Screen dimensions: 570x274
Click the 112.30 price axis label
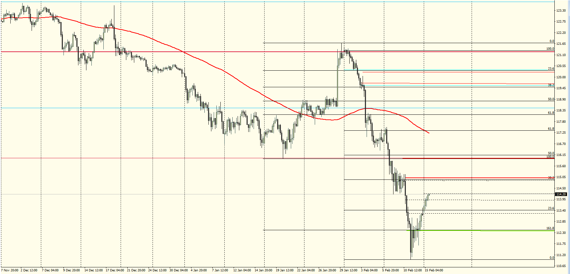click(x=561, y=233)
